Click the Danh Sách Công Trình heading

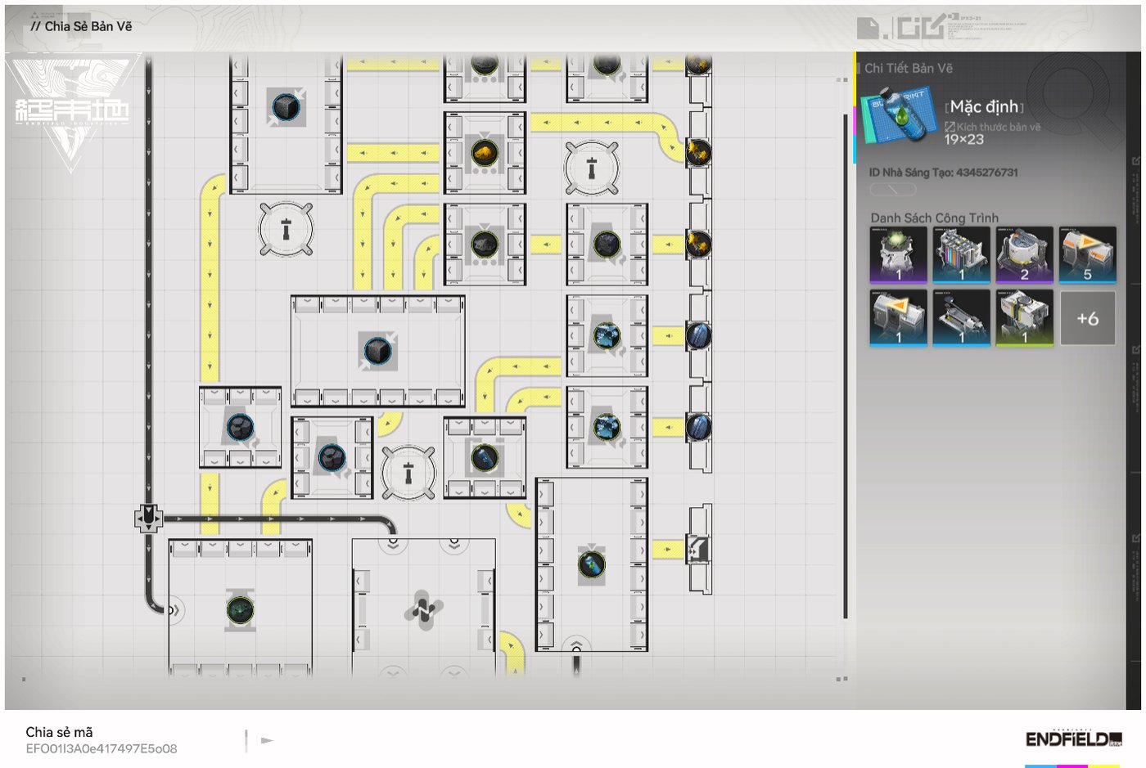[x=934, y=218]
